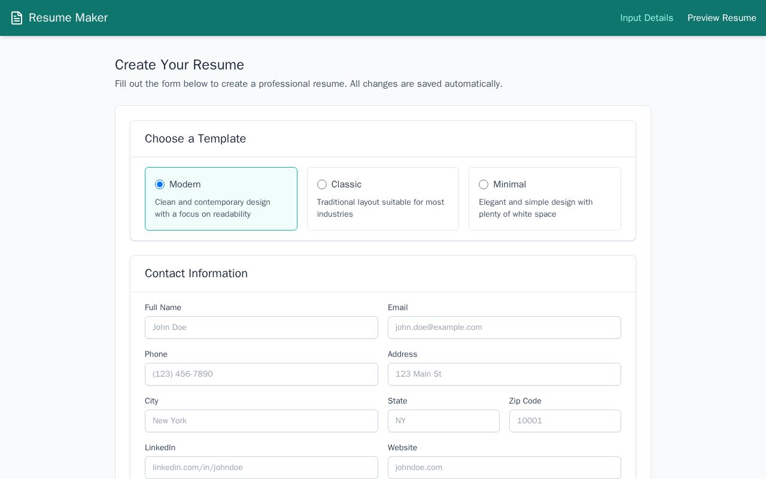Click the Contact Information heading
Screen dimensions: 766x479
pyautogui.click(x=196, y=274)
